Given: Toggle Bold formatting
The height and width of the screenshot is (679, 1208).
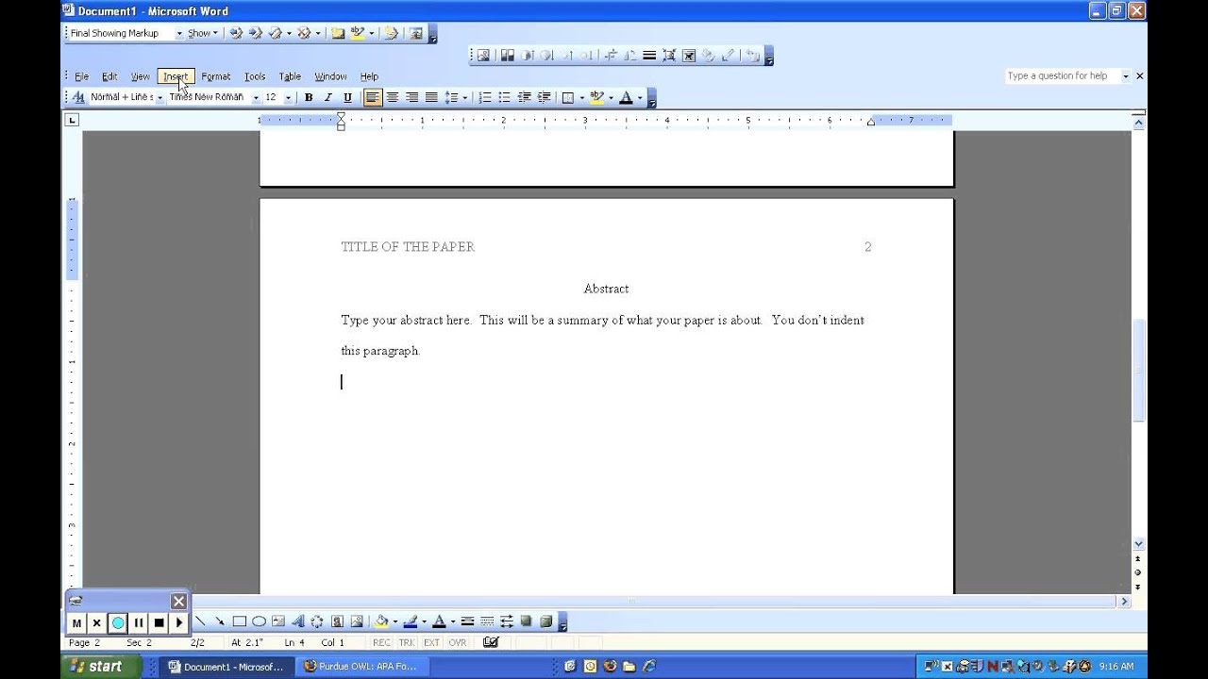Looking at the screenshot, I should point(309,97).
